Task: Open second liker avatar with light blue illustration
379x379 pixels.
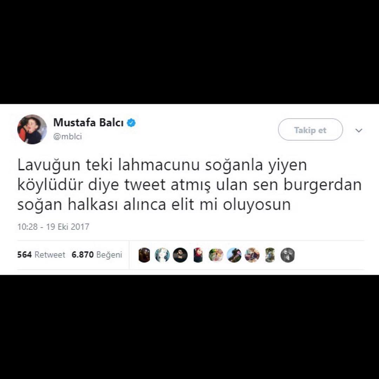Action: pyautogui.click(x=162, y=255)
